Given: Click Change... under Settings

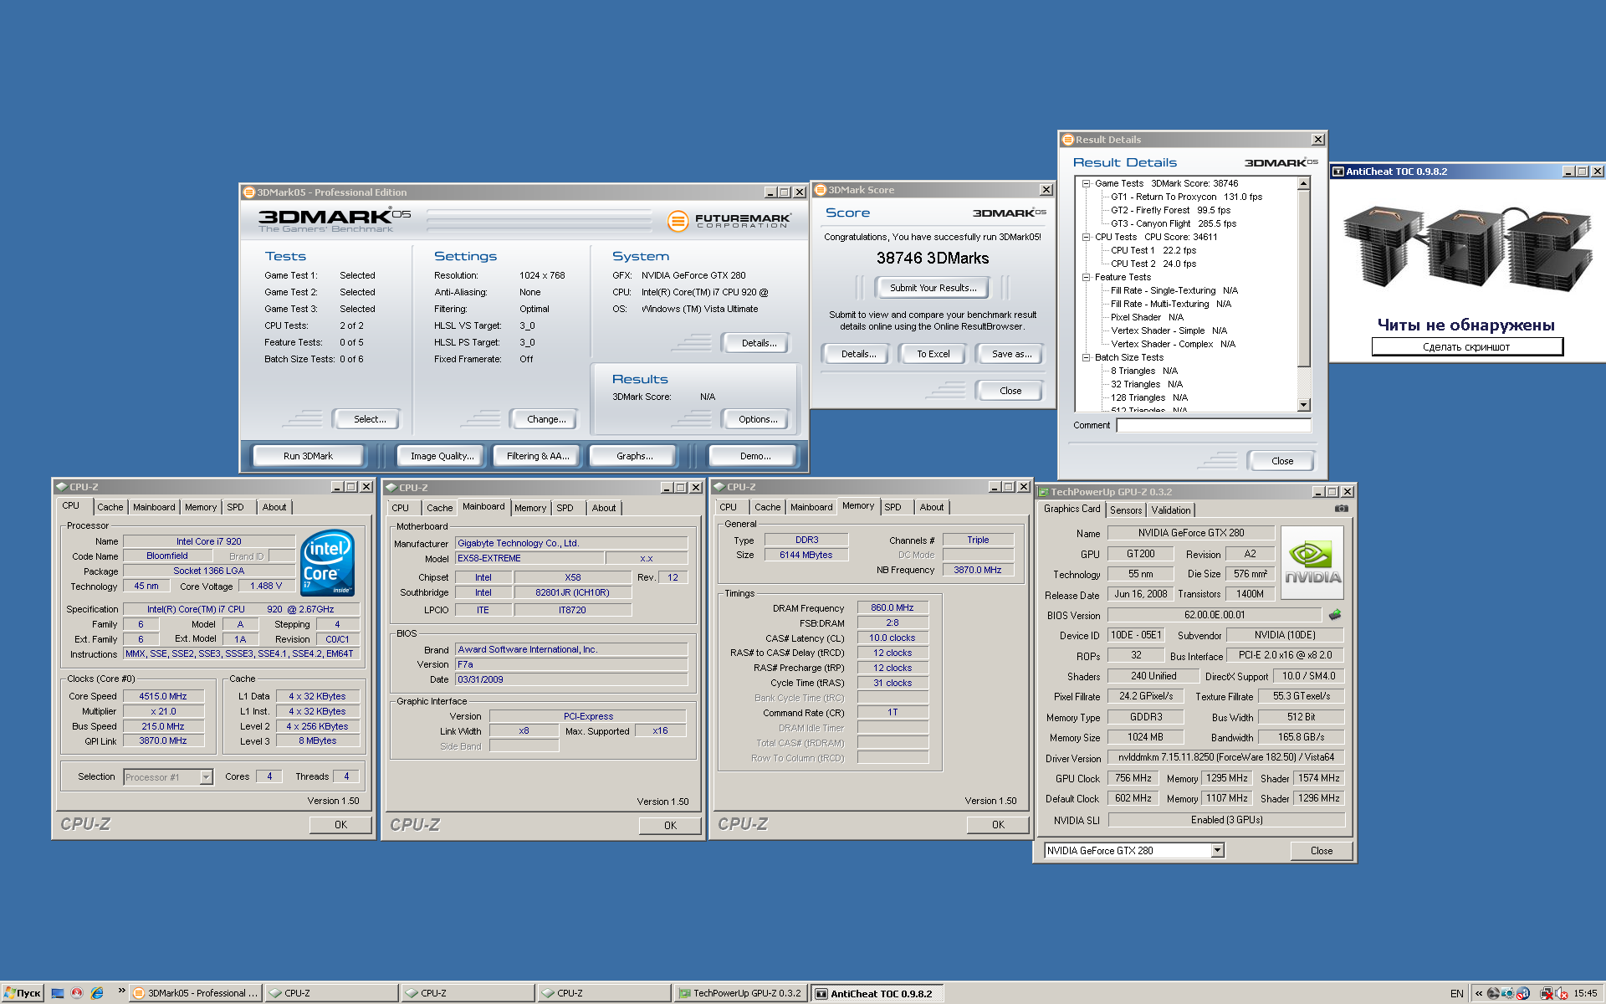Looking at the screenshot, I should point(546,419).
